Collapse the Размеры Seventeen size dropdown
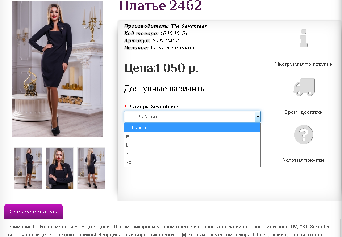Image resolution: width=342 pixels, height=237 pixels. click(x=192, y=117)
